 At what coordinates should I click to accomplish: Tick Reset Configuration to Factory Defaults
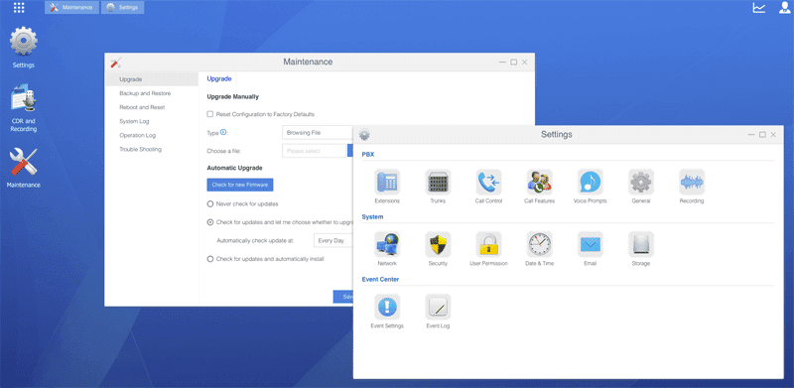click(210, 114)
